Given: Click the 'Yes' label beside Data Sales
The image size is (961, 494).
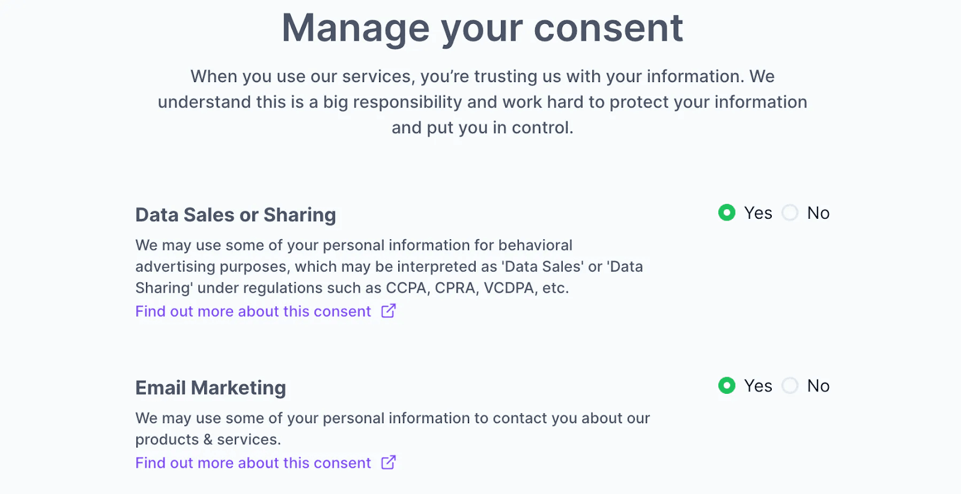Looking at the screenshot, I should [x=758, y=213].
